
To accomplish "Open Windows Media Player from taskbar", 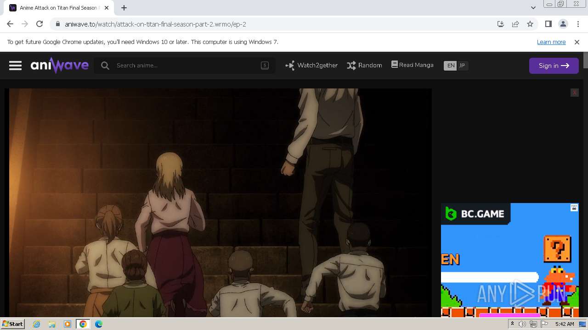I will point(68,324).
